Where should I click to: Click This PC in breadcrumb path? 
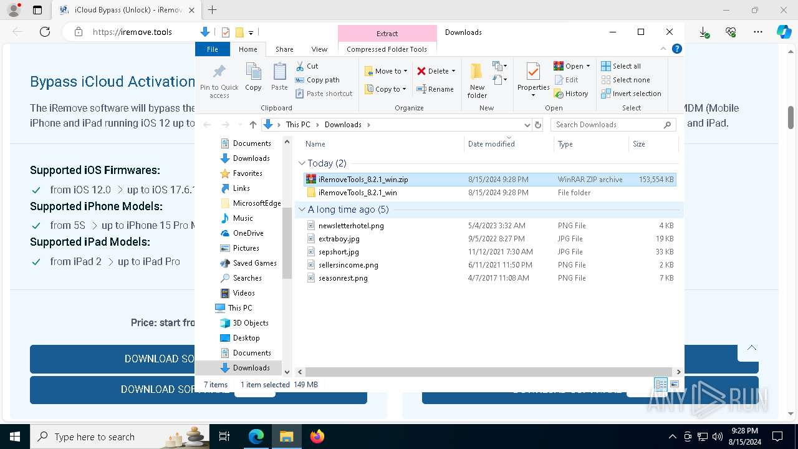pyautogui.click(x=298, y=125)
